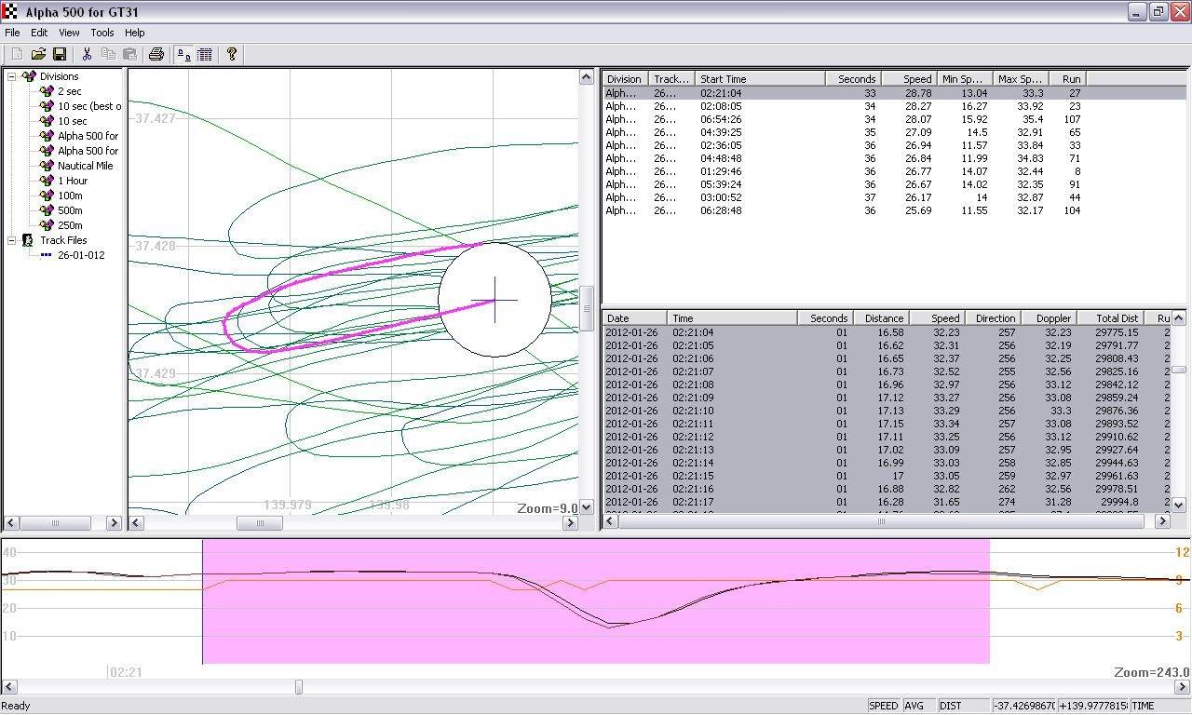
Task: Toggle the small icons view button
Action: pyautogui.click(x=183, y=55)
